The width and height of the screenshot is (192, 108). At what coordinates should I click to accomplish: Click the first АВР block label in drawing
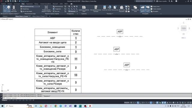pyautogui.click(x=120, y=31)
